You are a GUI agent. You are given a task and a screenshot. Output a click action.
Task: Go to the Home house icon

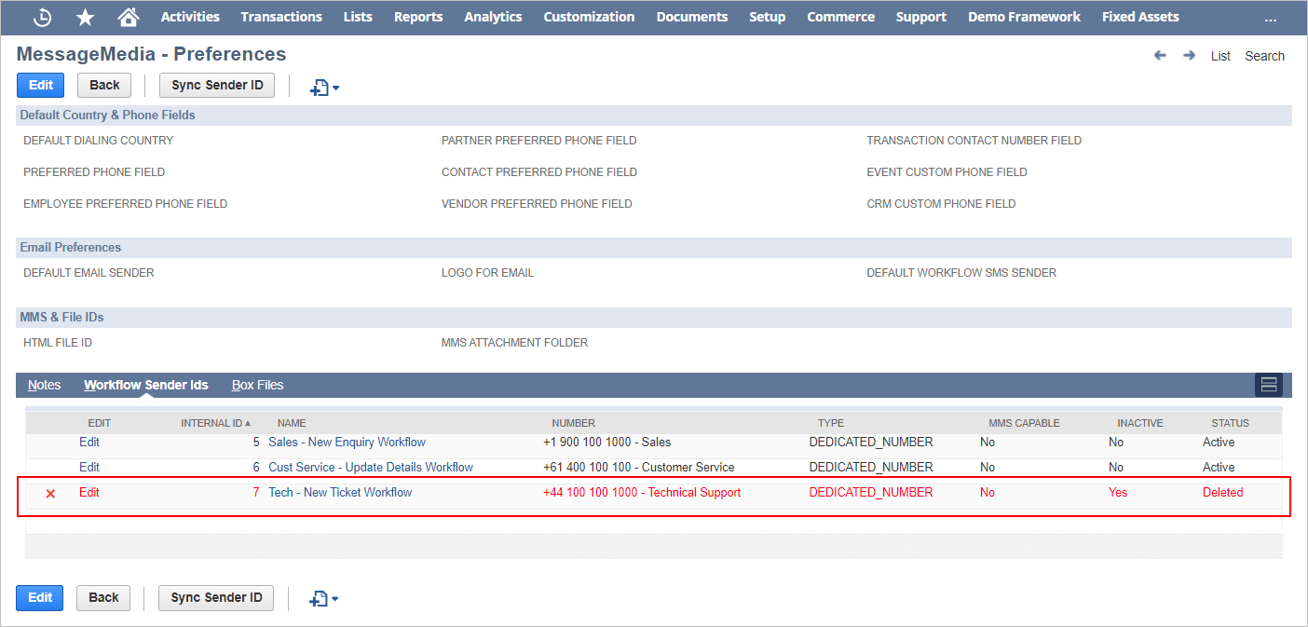129,17
